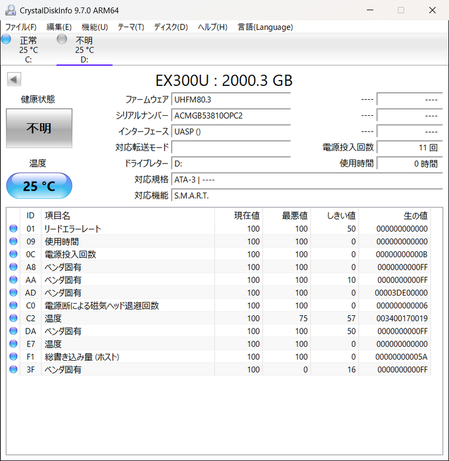Click status orb of row C0 磁気ヘッド退避回数
Screen dimensions: 449x461
[x=13, y=305]
